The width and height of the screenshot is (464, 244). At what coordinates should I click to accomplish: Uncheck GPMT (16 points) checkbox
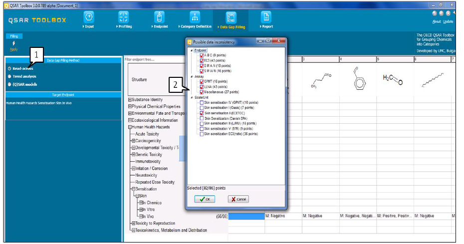pyautogui.click(x=202, y=81)
